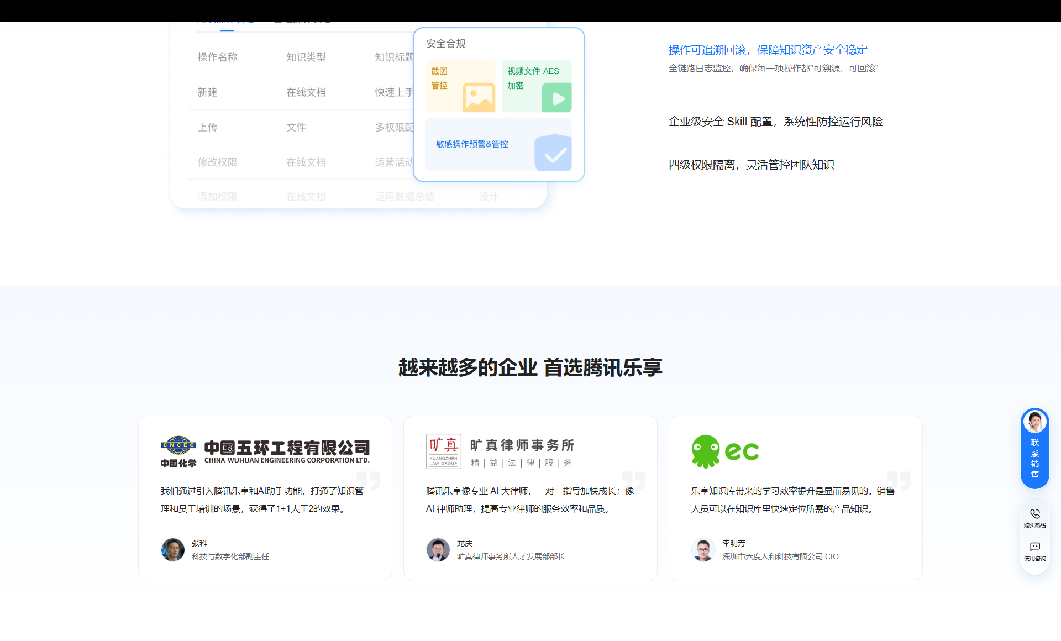
Task: Select 操作可追溯回滚 feature heading
Action: coord(768,50)
